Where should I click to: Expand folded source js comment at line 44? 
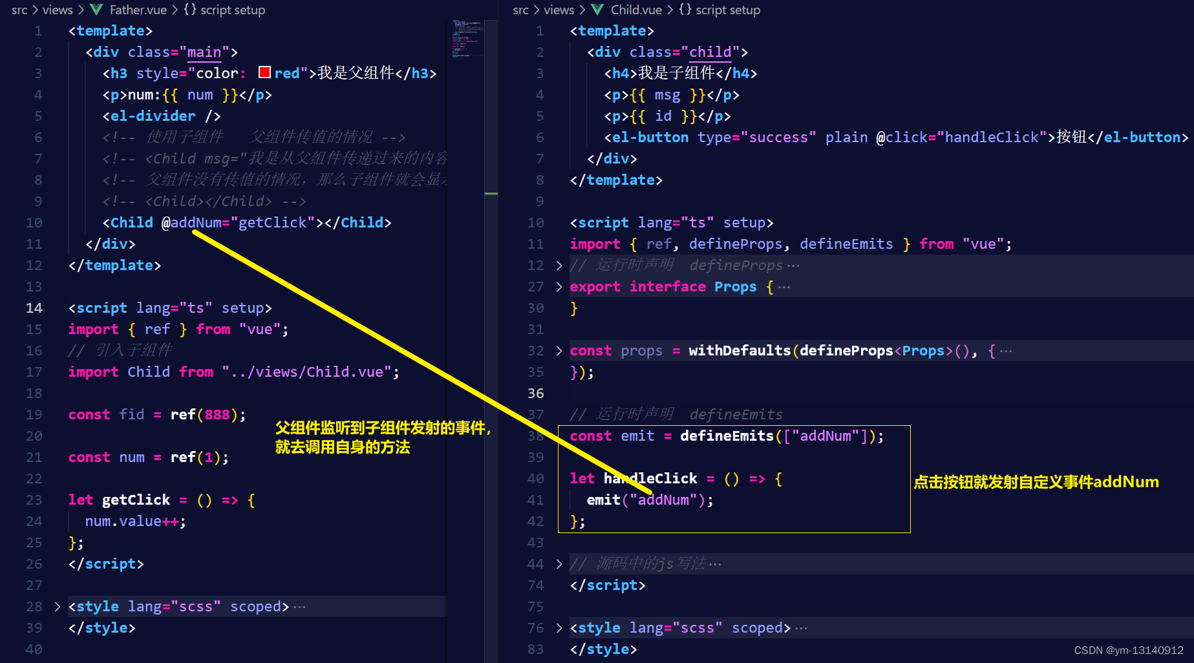[559, 563]
